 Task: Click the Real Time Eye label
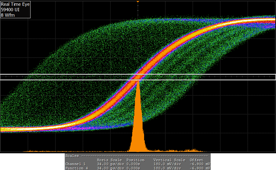15,5
